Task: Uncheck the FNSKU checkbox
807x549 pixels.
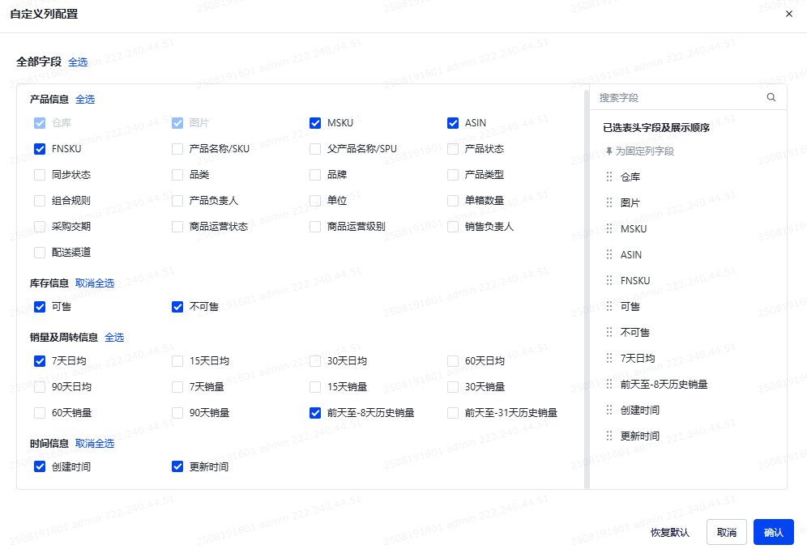Action: pos(40,149)
